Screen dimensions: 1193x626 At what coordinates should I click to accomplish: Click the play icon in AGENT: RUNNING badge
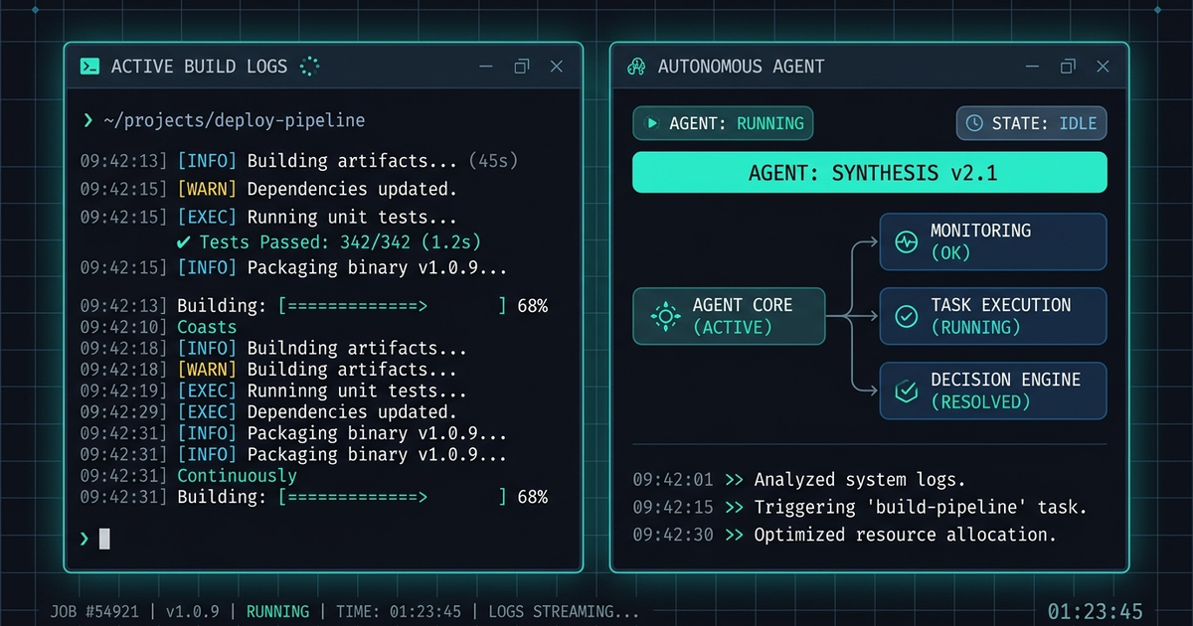coord(653,123)
